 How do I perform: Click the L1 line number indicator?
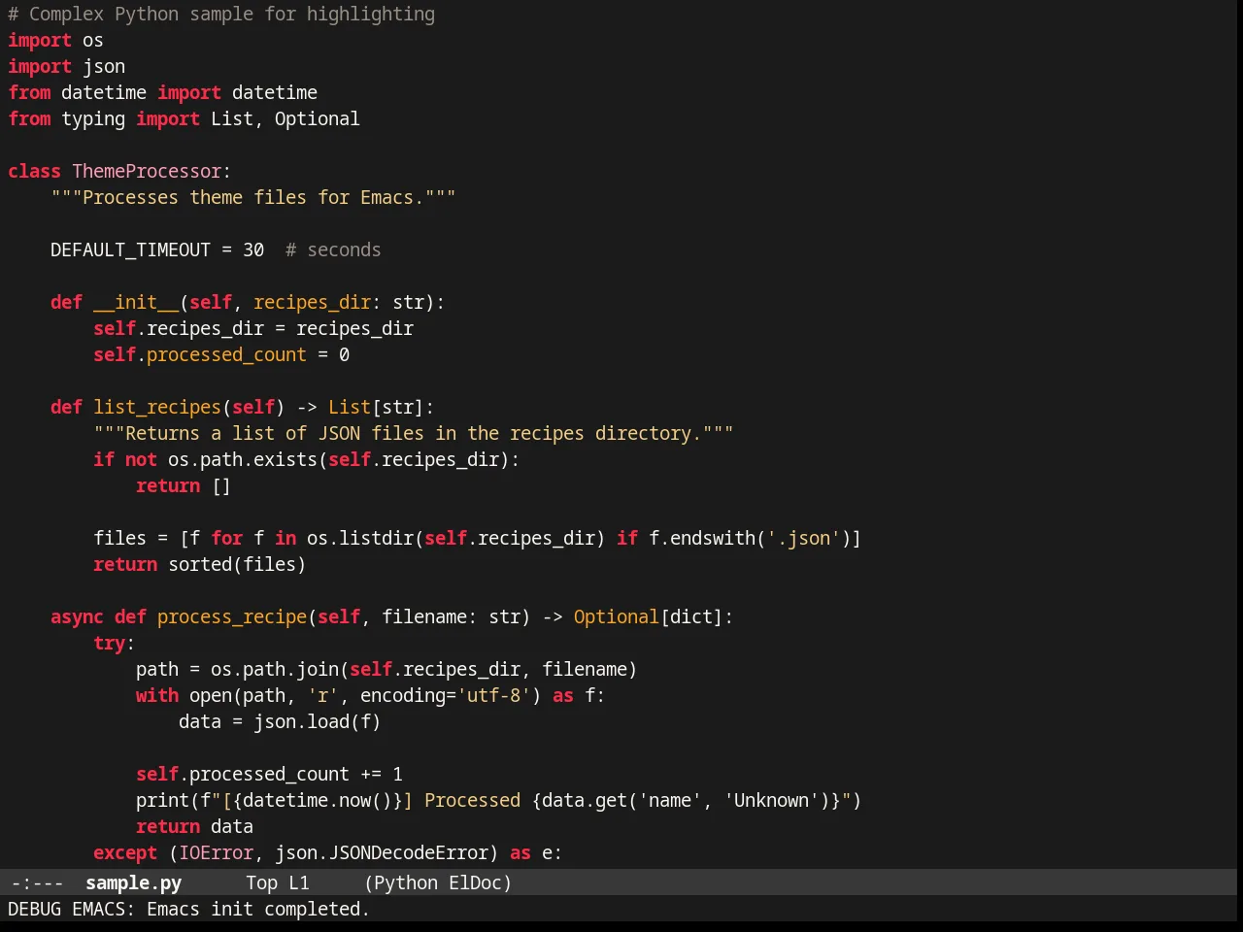point(299,882)
